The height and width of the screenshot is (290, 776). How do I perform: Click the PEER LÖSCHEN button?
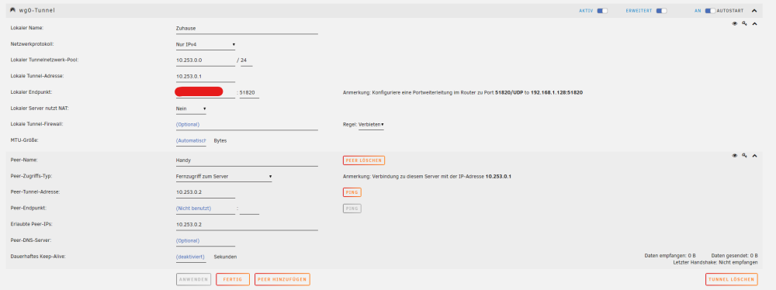click(x=364, y=161)
